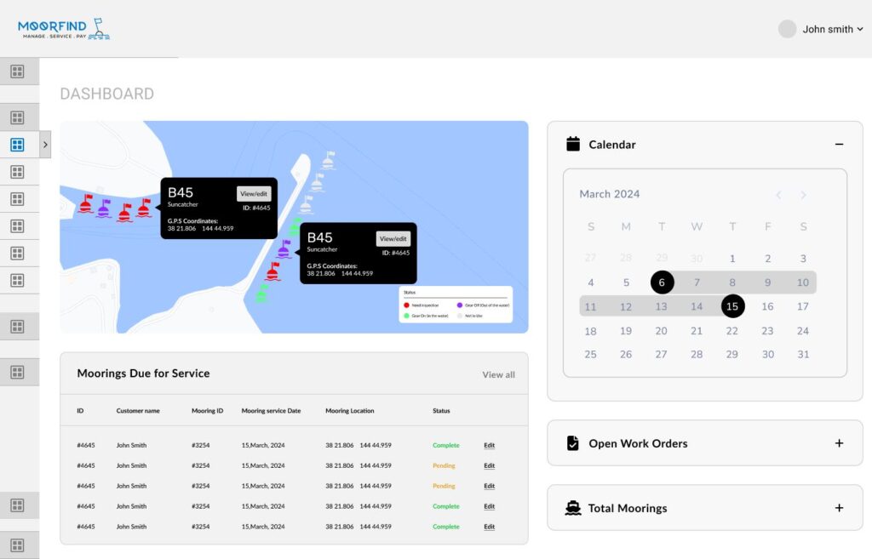
Task: Click the user avatar circle
Action: (787, 29)
